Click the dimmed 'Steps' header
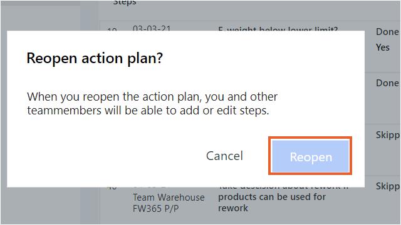The height and width of the screenshot is (225, 401). tap(125, 2)
